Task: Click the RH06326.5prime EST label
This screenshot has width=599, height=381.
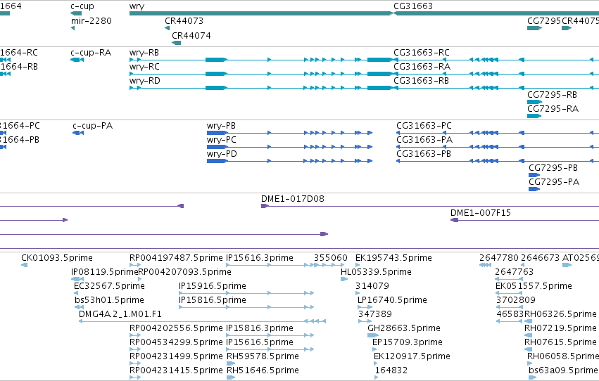Action: pyautogui.click(x=560, y=314)
